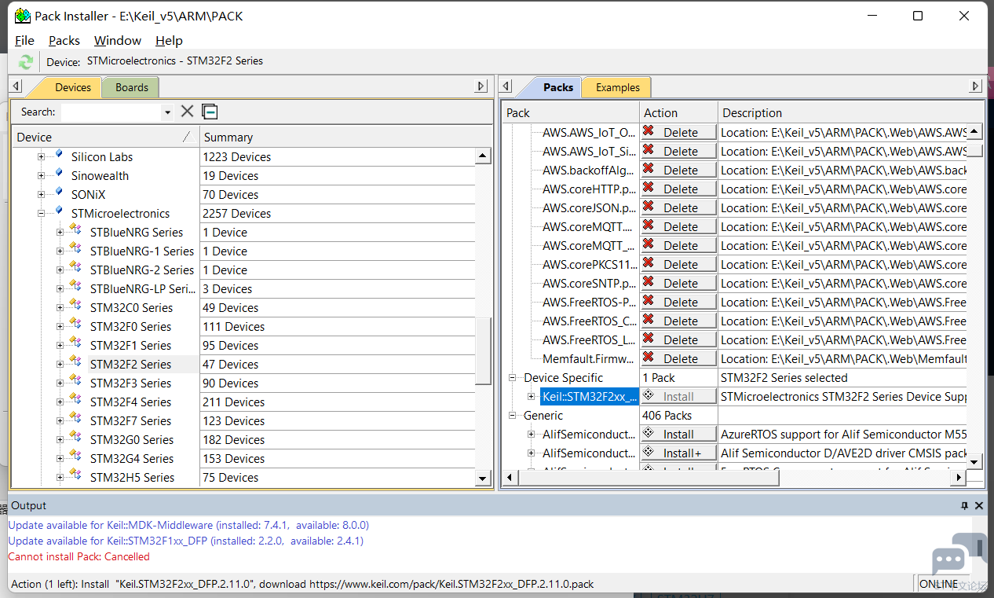This screenshot has width=994, height=598.
Task: Clear the search field with the X icon
Action: [187, 112]
